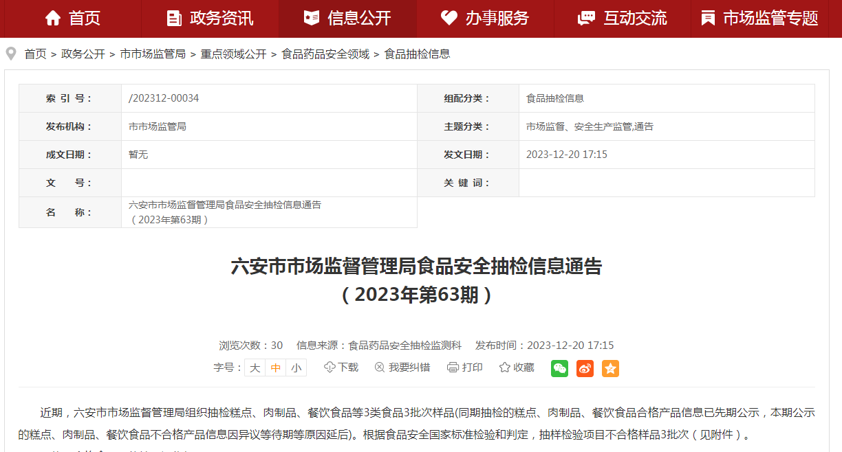Image resolution: width=842 pixels, height=452 pixels.
Task: Click the 收藏 favorite link
Action: point(523,368)
